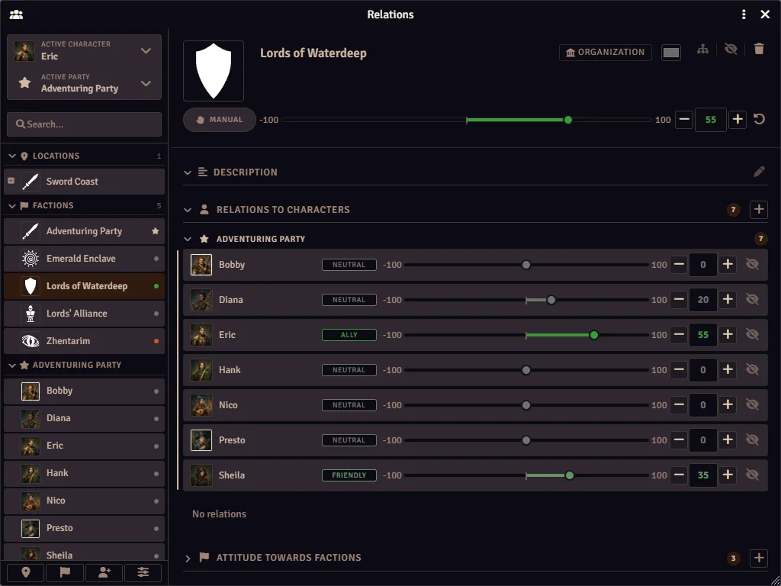Viewport: 781px width, 586px height.
Task: Expand Attitude Towards Factions section
Action: click(x=188, y=558)
